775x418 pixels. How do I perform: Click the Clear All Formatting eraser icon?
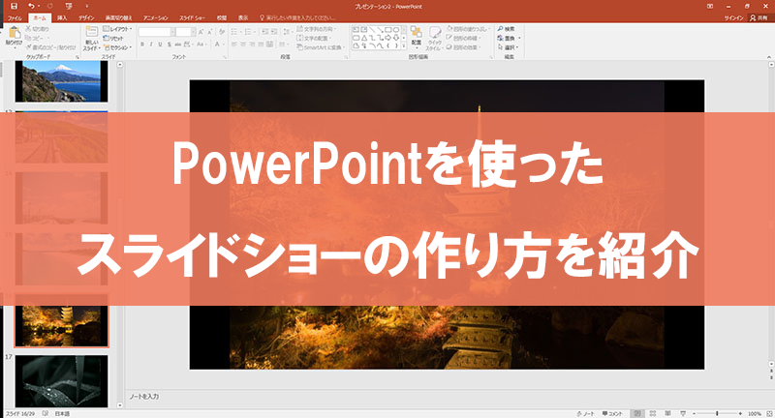[x=222, y=32]
